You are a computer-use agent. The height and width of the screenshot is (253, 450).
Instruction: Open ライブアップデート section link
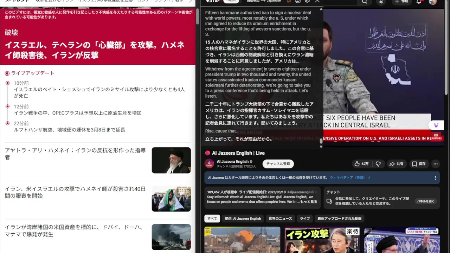coord(33,73)
